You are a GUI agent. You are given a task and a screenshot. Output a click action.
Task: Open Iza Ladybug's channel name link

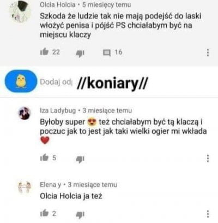point(58,110)
